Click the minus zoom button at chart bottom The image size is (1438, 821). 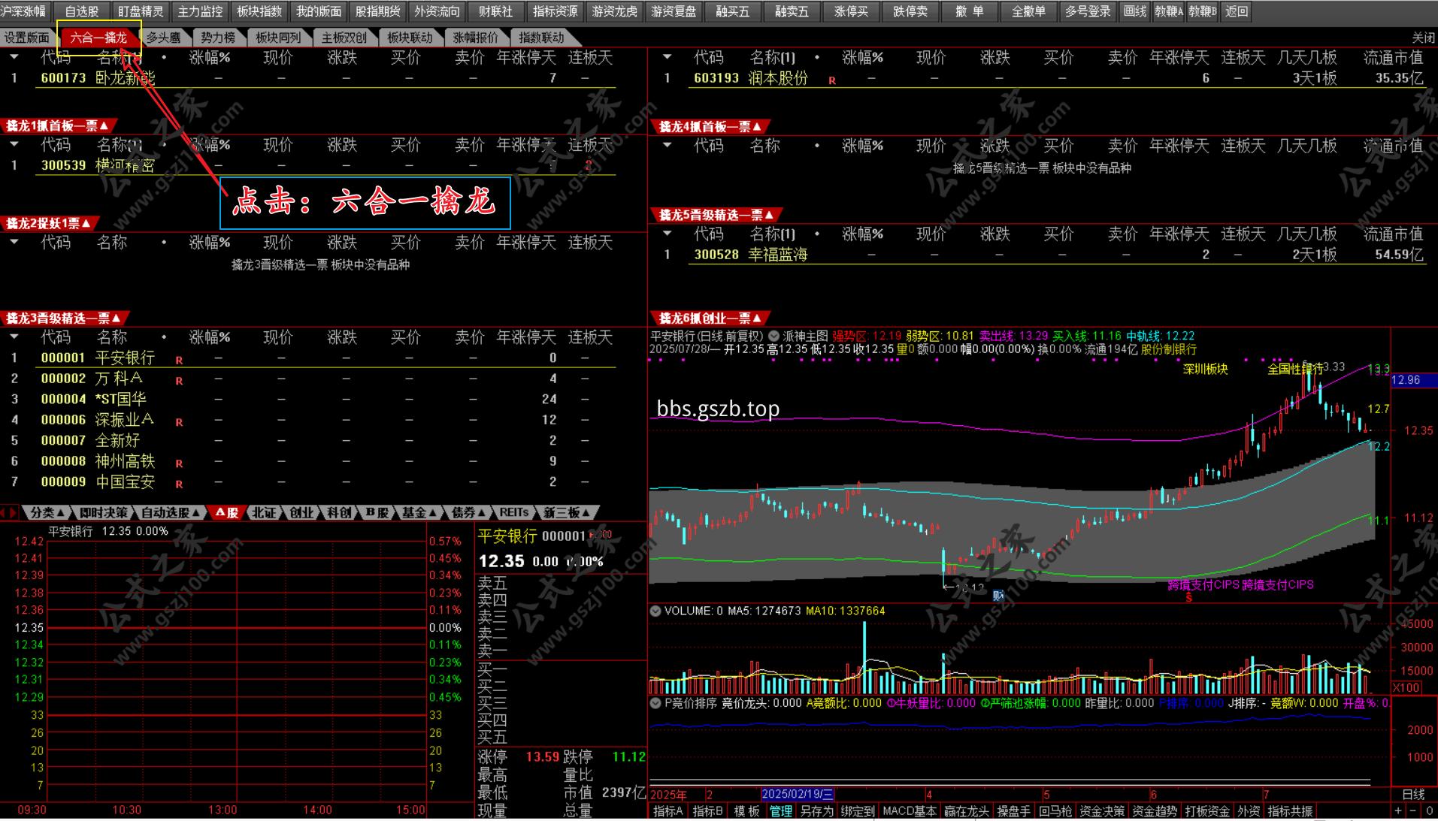(x=1412, y=811)
